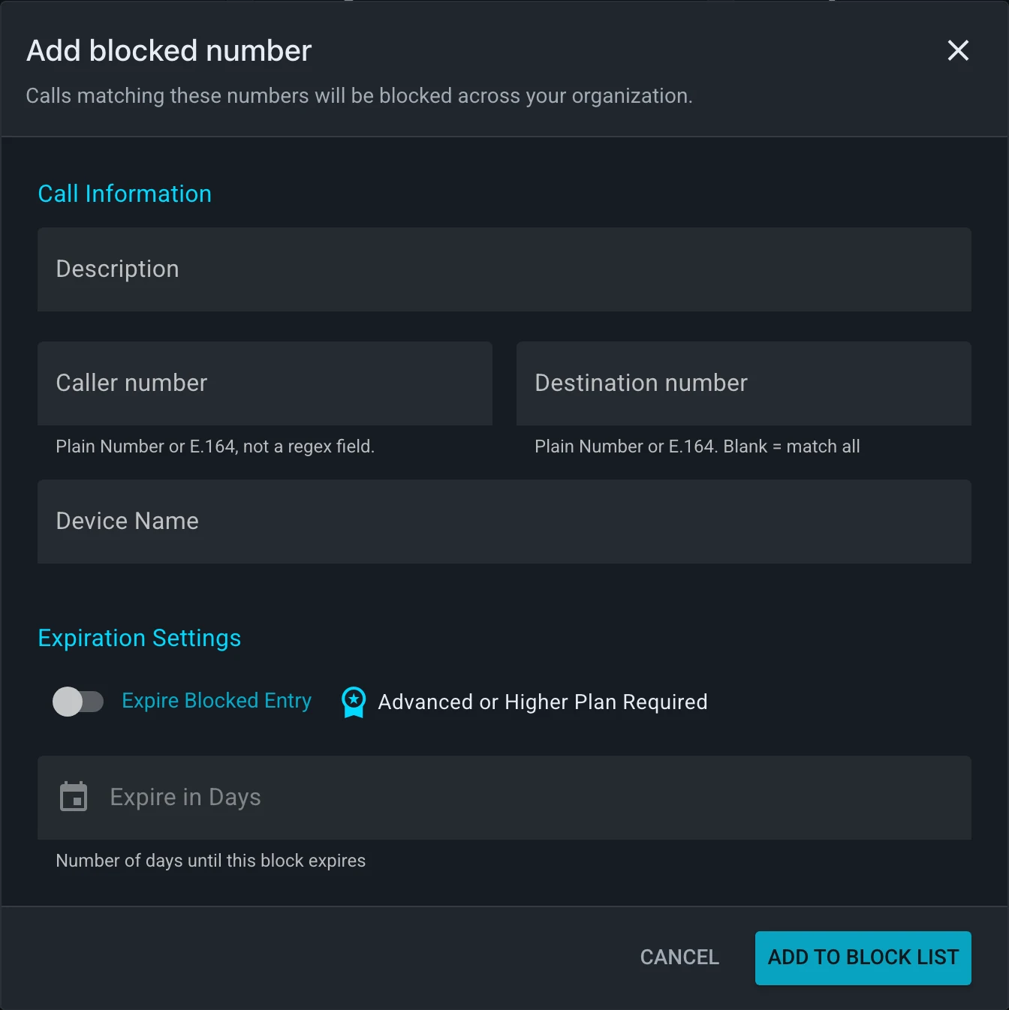Click the calendar icon in Expire in Days

[74, 796]
